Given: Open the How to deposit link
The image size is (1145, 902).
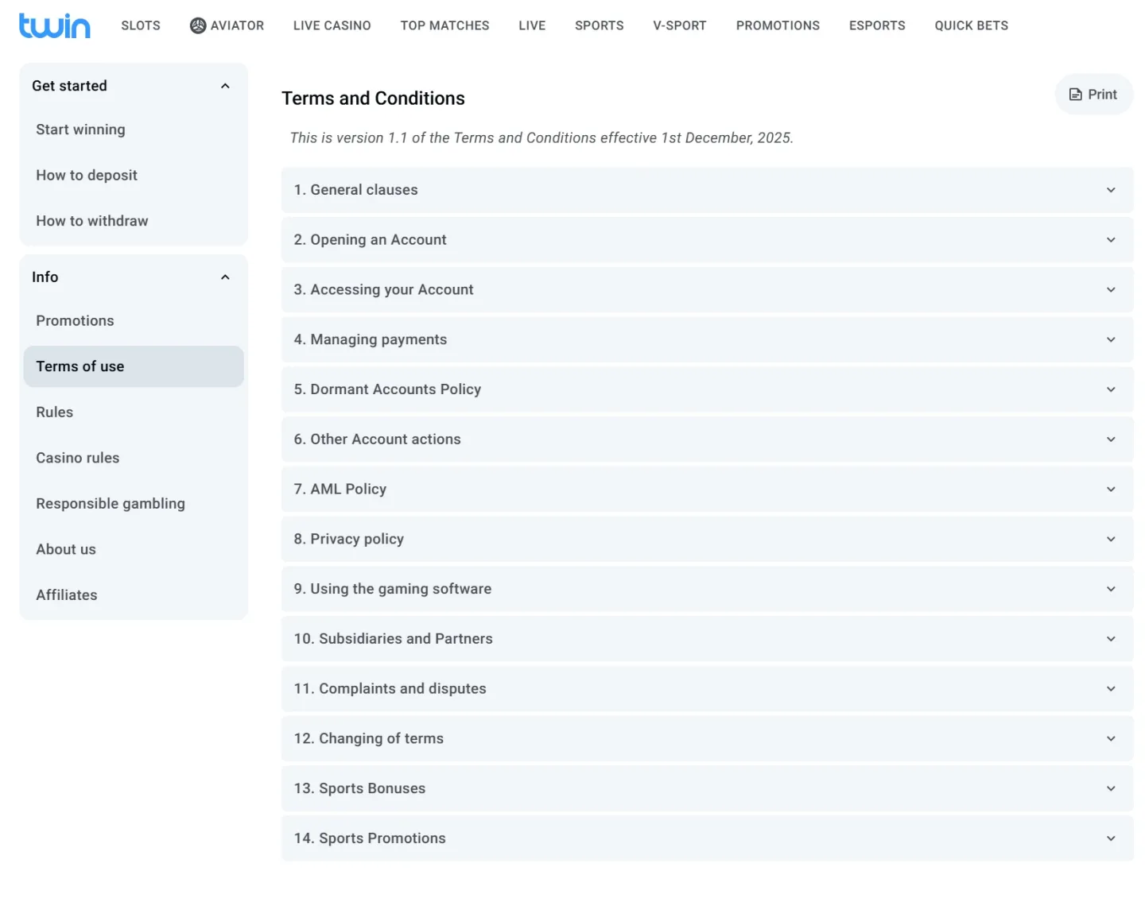Looking at the screenshot, I should (87, 176).
